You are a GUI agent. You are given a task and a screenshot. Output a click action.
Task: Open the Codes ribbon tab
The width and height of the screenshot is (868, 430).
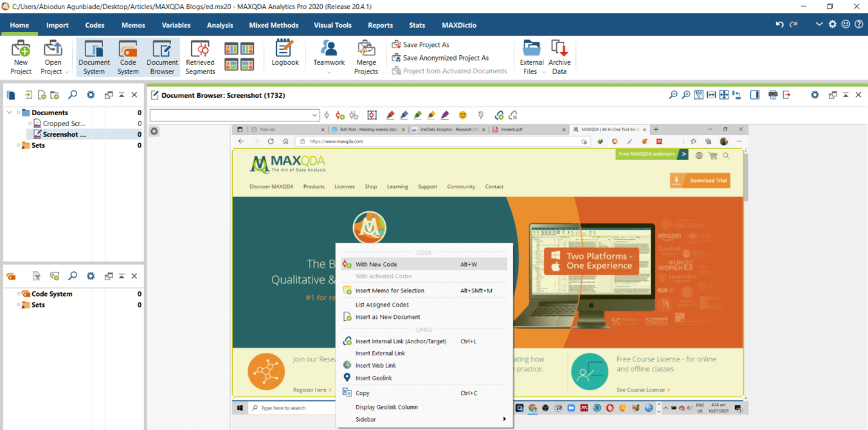coord(95,25)
